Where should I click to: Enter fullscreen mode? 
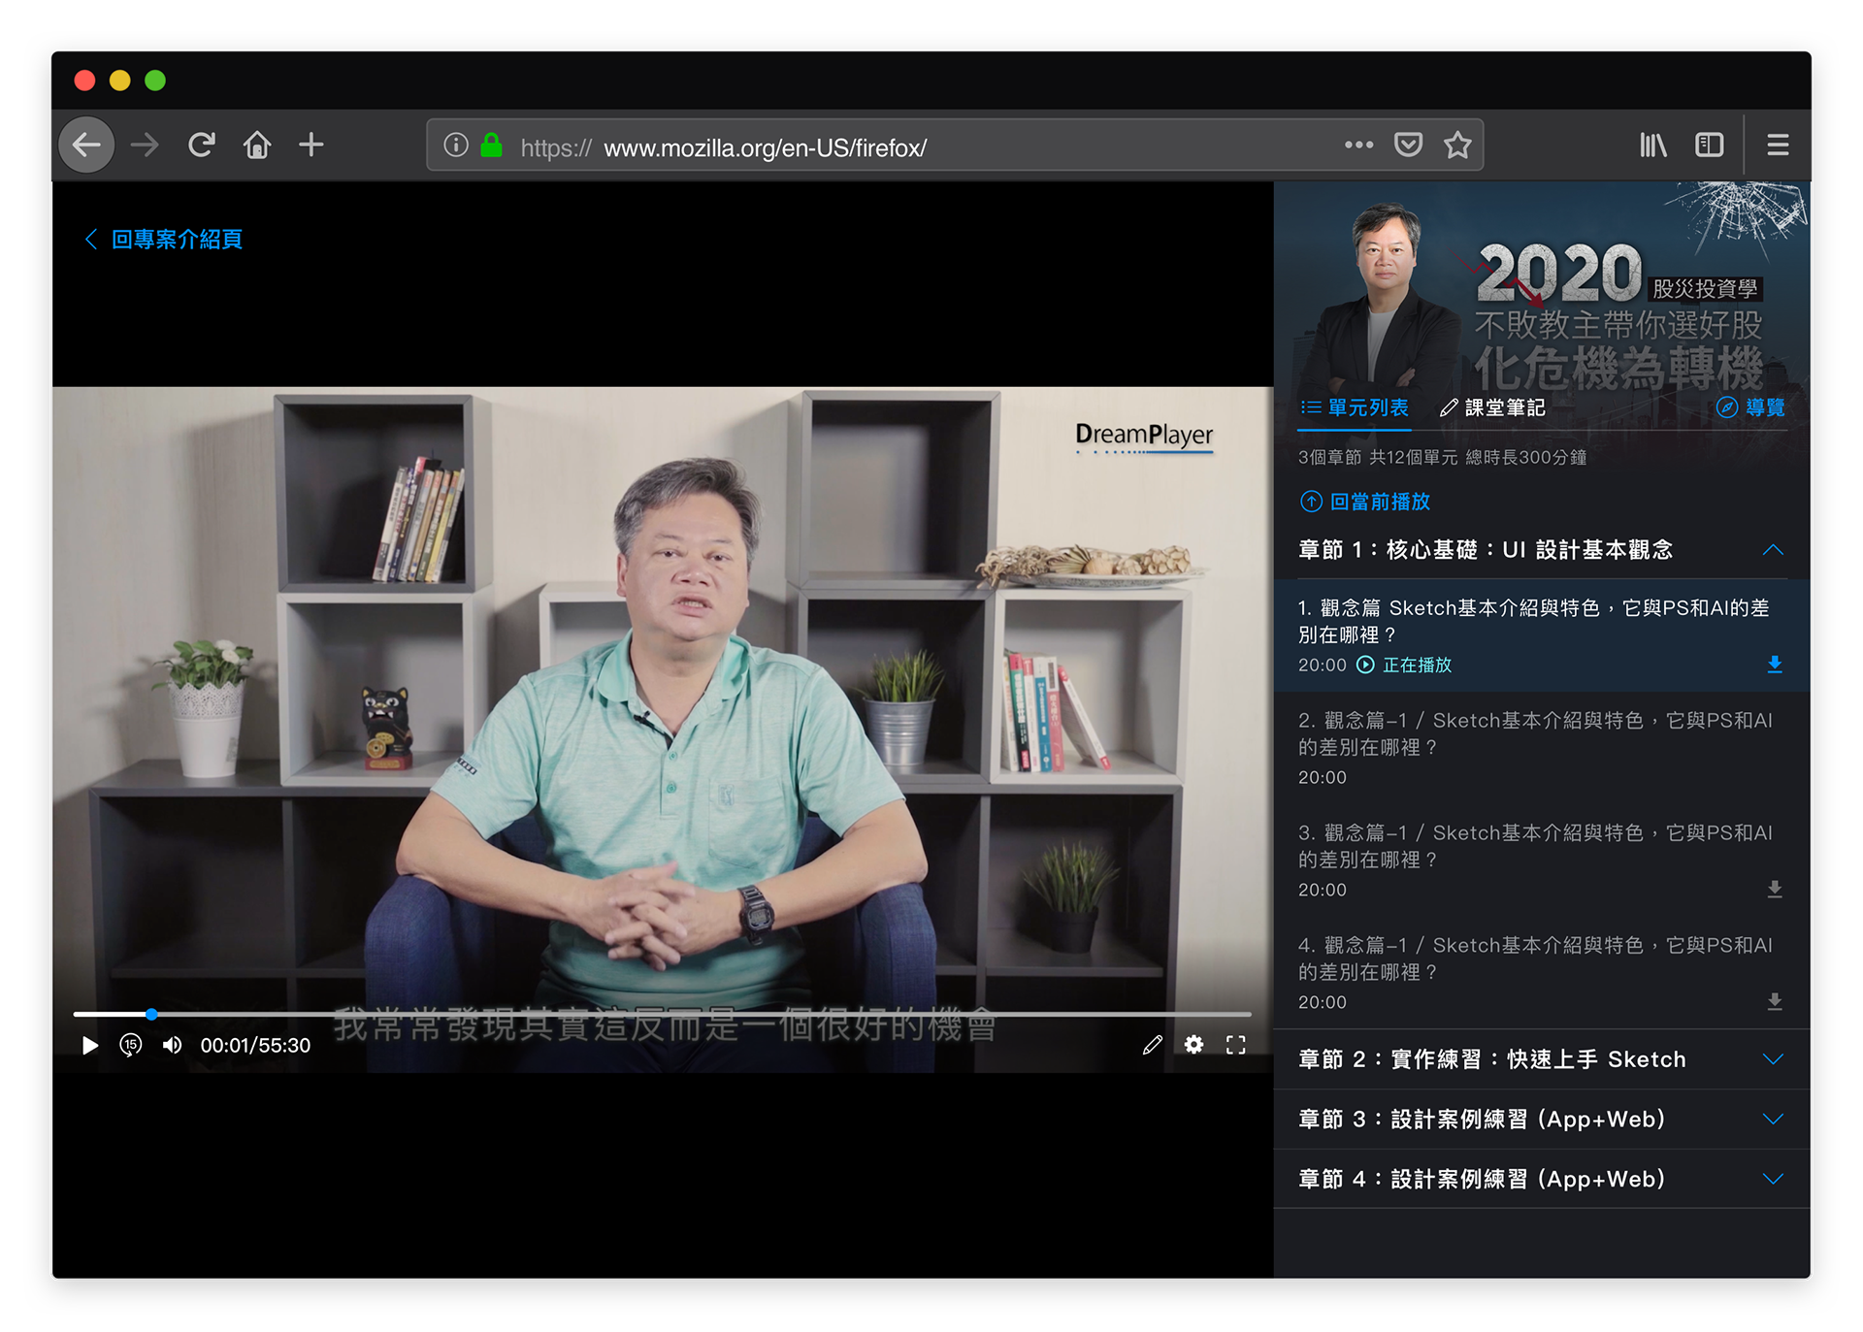(x=1235, y=1045)
